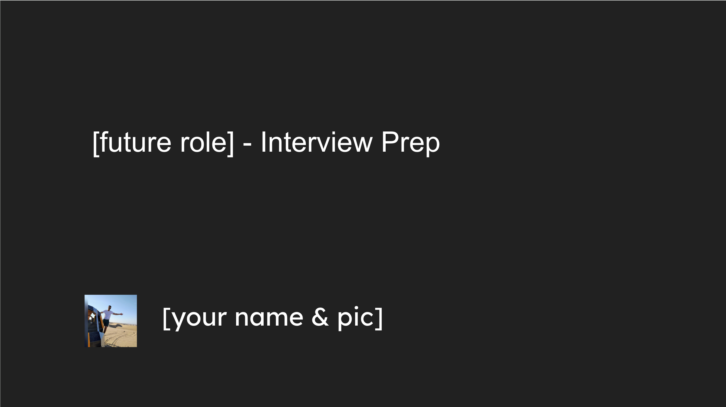Screen dimensions: 726x407
Task: Click the word "role]" in the title
Action: [207, 143]
